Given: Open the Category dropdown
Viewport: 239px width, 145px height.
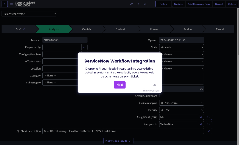Looking at the screenshot, I should 60,75.
